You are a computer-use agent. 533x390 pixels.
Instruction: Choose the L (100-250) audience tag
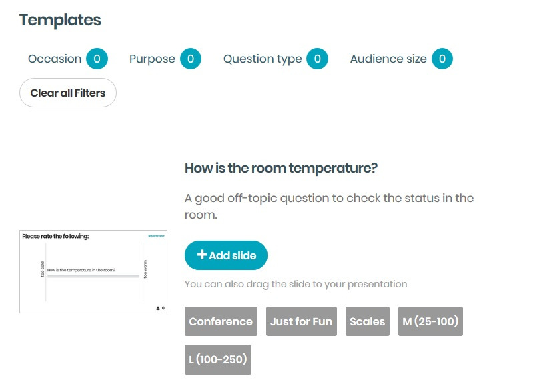point(217,360)
